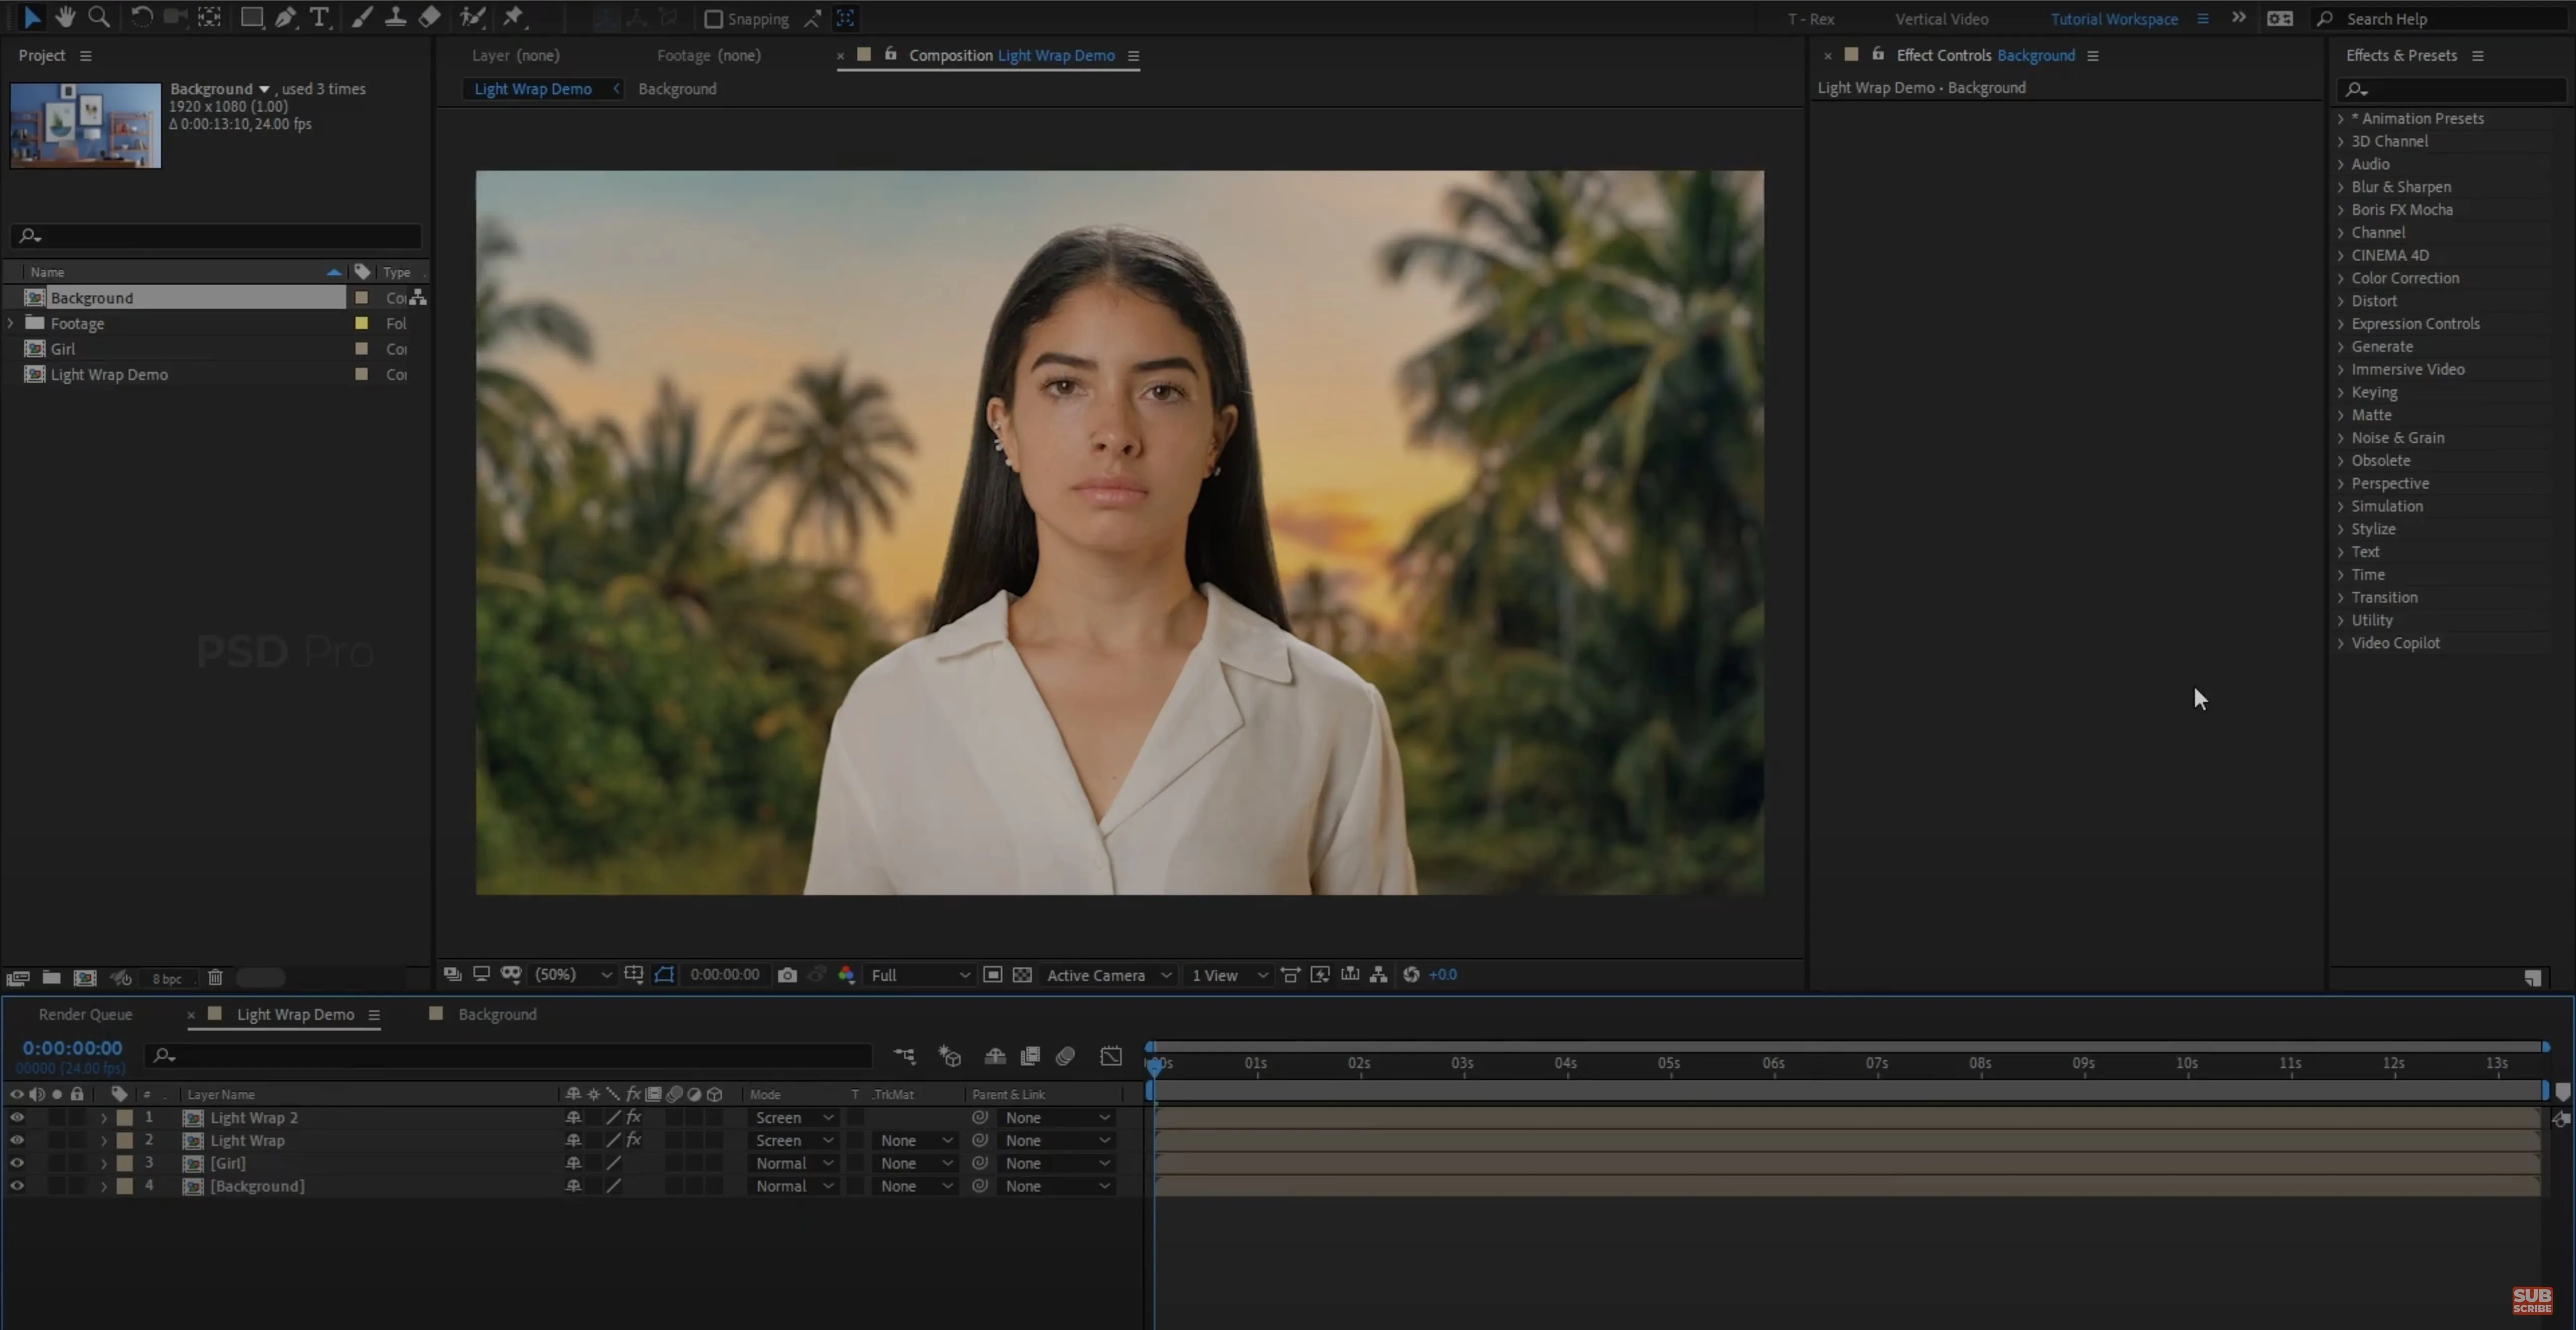This screenshot has height=1330, width=2576.
Task: Enable motion blur for timeline layers
Action: pos(1065,1056)
